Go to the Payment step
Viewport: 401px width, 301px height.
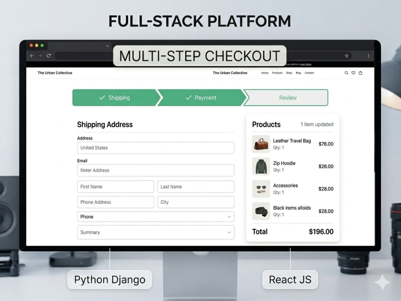[x=202, y=98]
